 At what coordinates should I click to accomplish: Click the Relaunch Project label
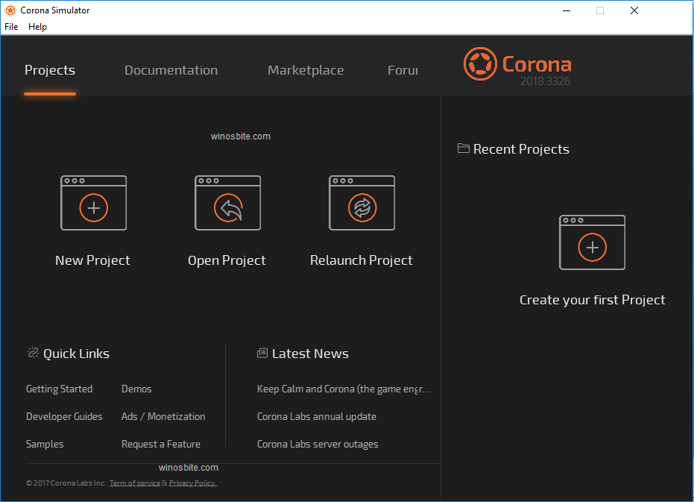pyautogui.click(x=362, y=260)
